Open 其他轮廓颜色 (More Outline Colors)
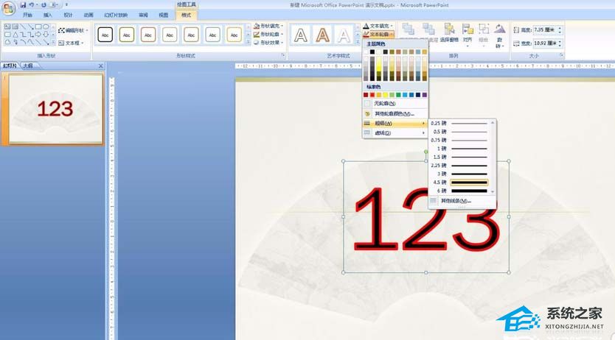The image size is (615, 340). 395,114
